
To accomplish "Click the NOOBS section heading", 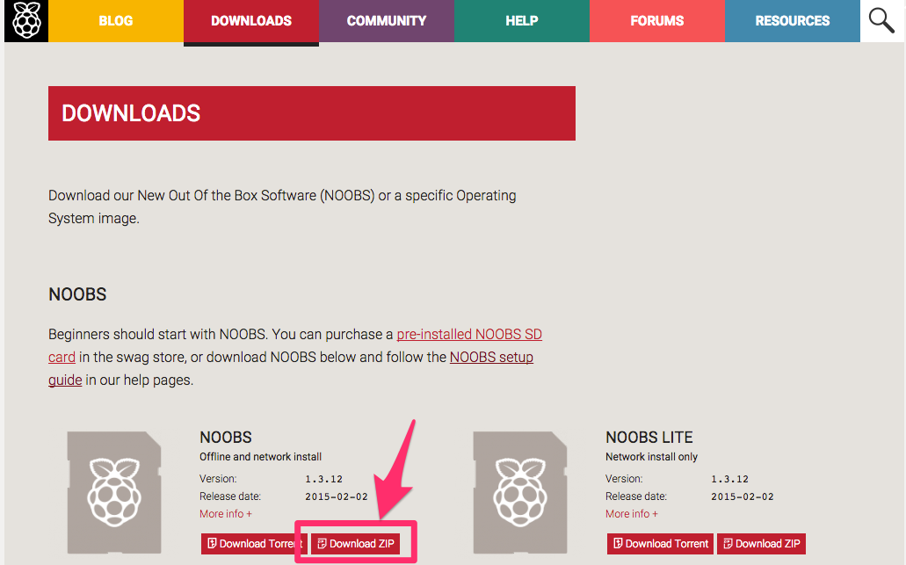I will (x=77, y=294).
